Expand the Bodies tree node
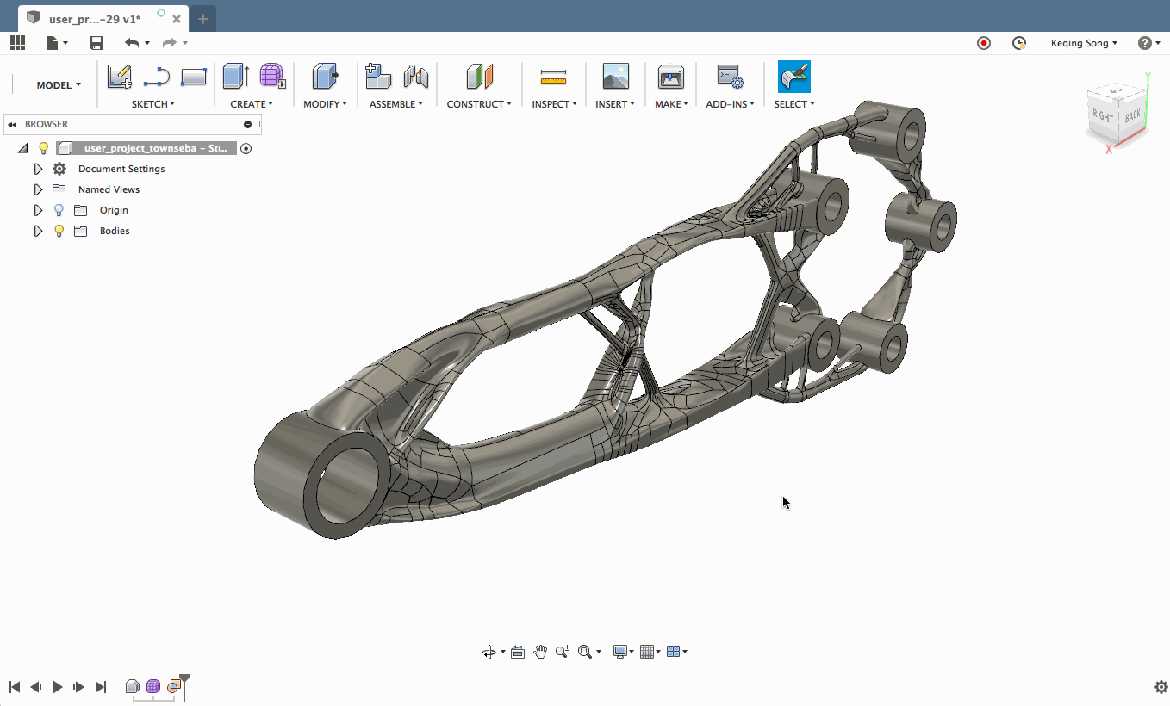 click(38, 231)
